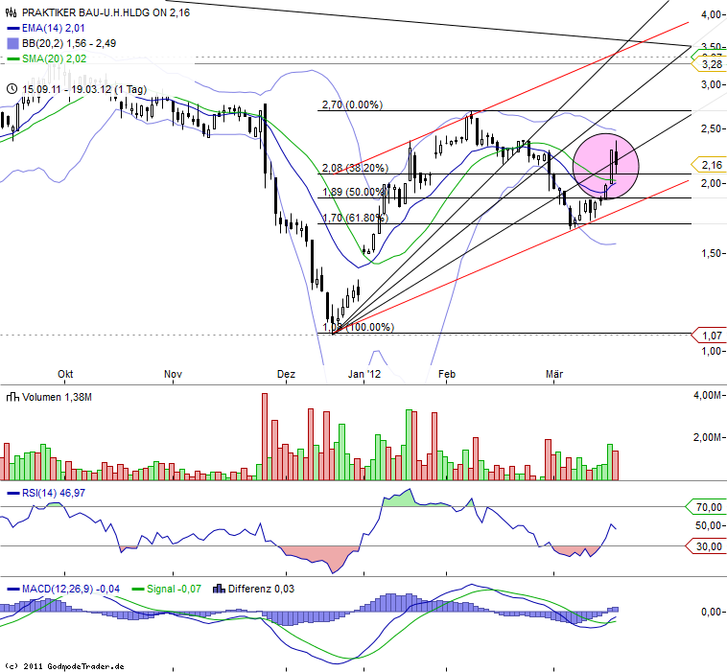Viewport: 727px width, 672px height.
Task: Select the RSI(14) 46,97 indicator label
Action: point(54,493)
